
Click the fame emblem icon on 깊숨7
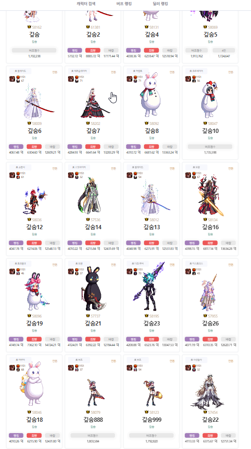tap(88, 124)
